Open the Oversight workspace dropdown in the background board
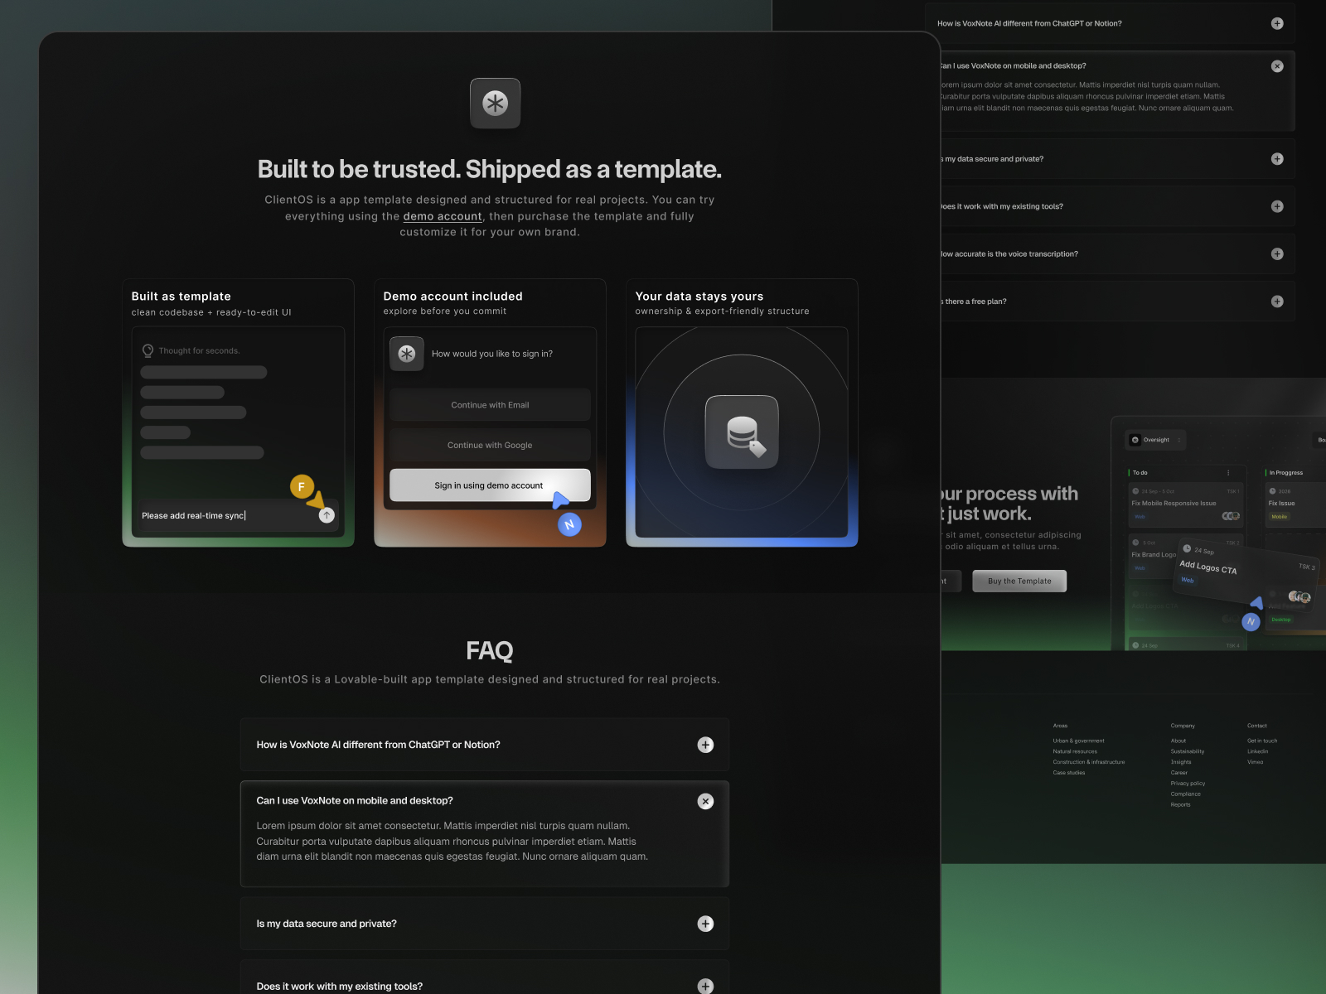This screenshot has width=1326, height=994. [x=1156, y=440]
